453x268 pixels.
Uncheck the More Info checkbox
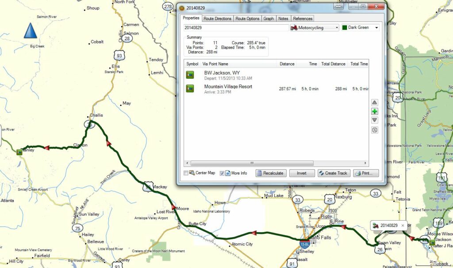point(223,173)
